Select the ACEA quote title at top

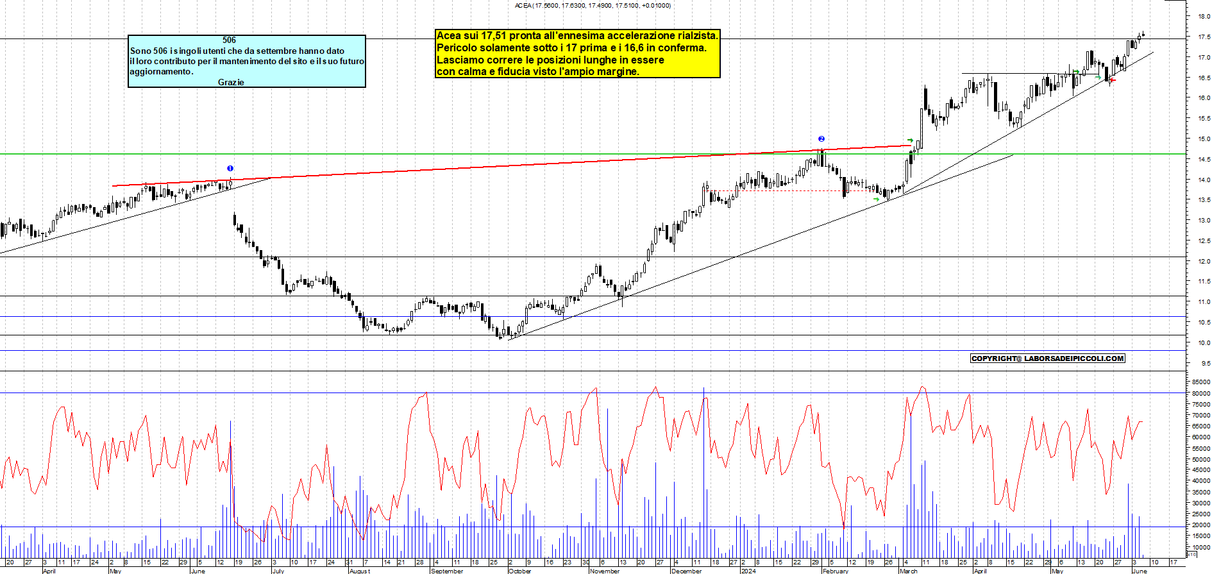point(593,5)
